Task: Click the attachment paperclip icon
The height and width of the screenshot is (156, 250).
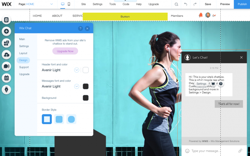Action: click(x=240, y=151)
